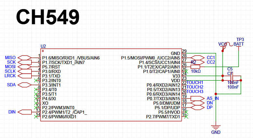This screenshot has height=138, width=253.
Task: Select the SDA net port symbol
Action: pyautogui.click(x=24, y=85)
